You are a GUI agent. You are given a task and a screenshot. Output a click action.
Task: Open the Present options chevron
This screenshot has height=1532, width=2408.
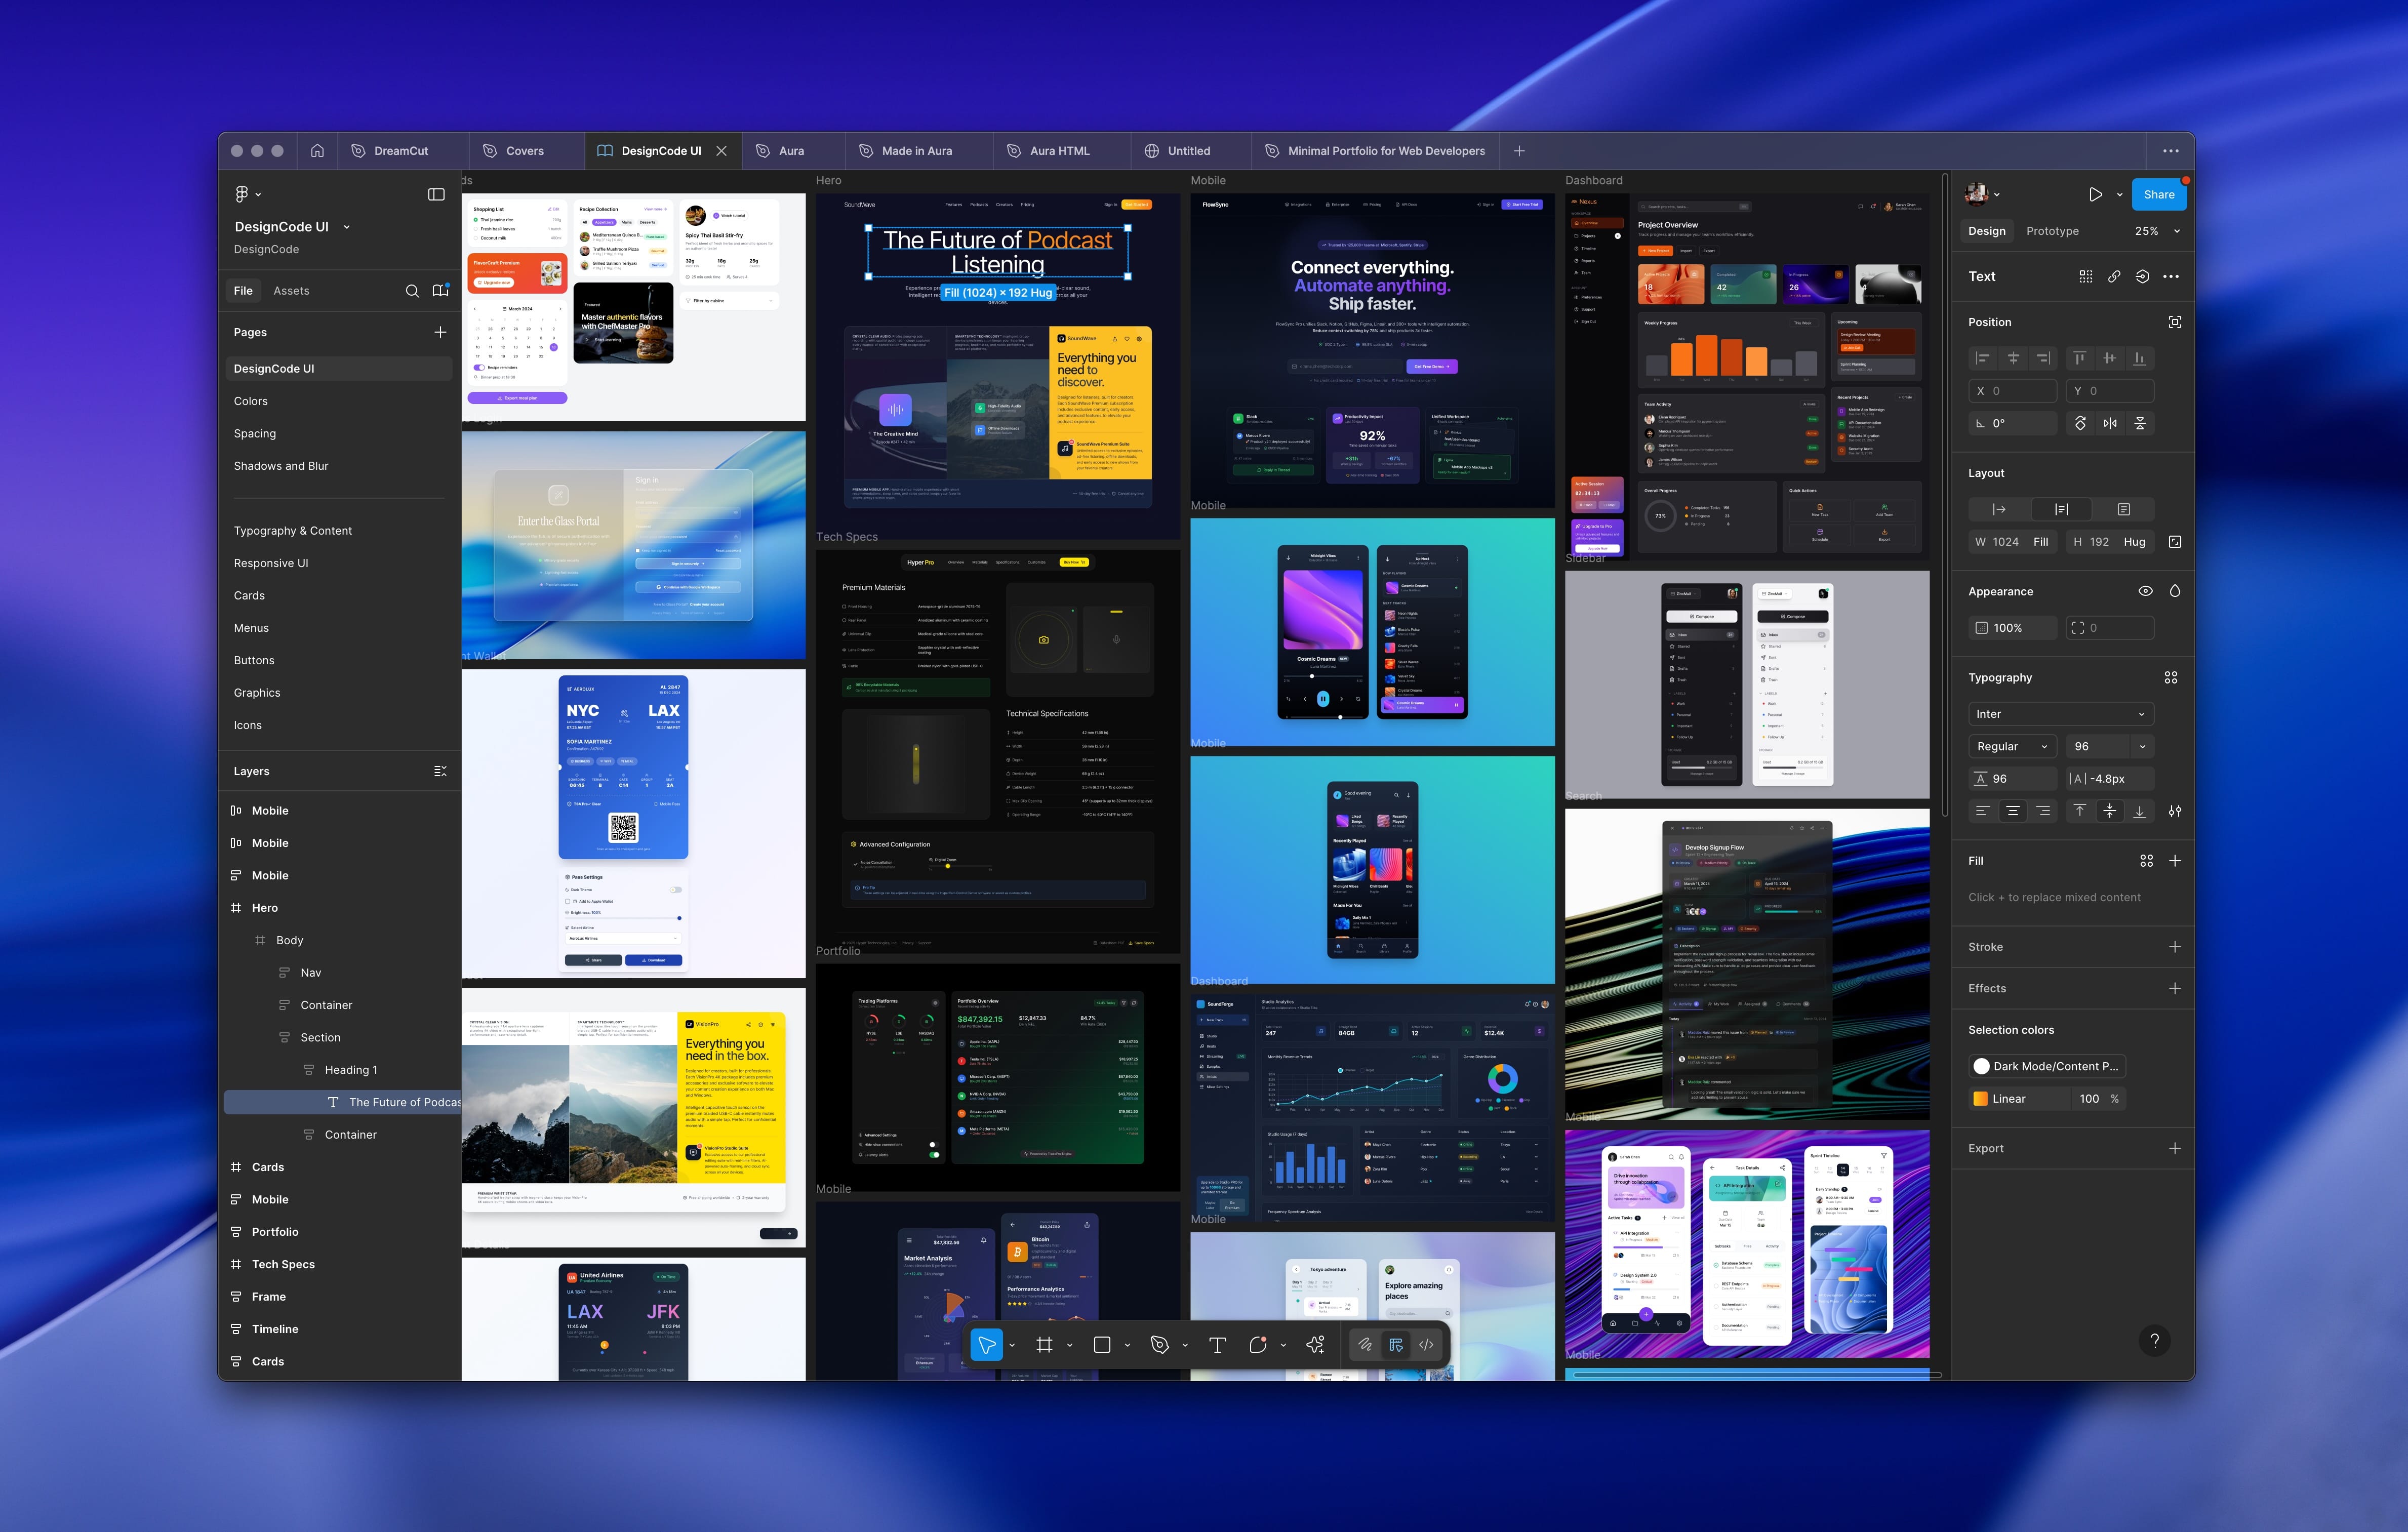pyautogui.click(x=2119, y=195)
